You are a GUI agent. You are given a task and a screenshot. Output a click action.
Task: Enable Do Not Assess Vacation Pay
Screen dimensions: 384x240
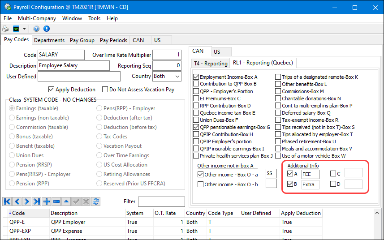(106, 90)
